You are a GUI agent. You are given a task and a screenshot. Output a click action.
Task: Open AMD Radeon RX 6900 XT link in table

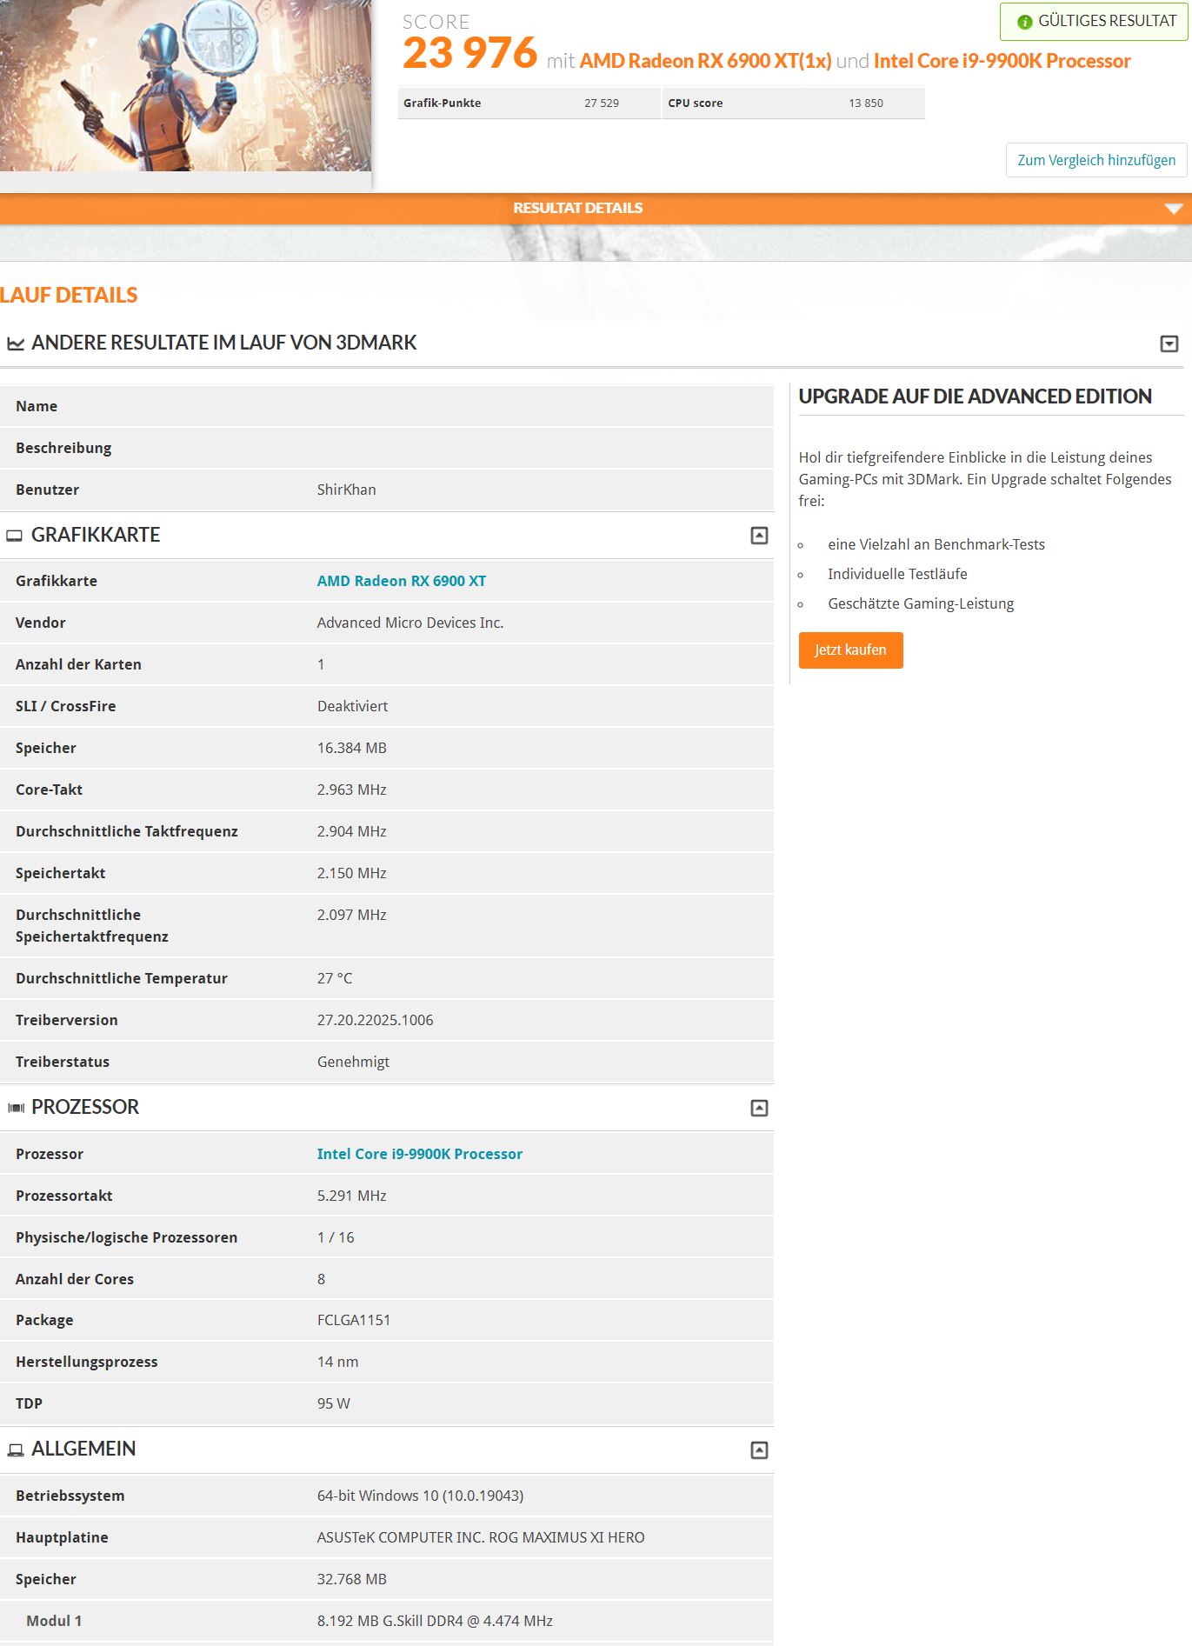[402, 581]
